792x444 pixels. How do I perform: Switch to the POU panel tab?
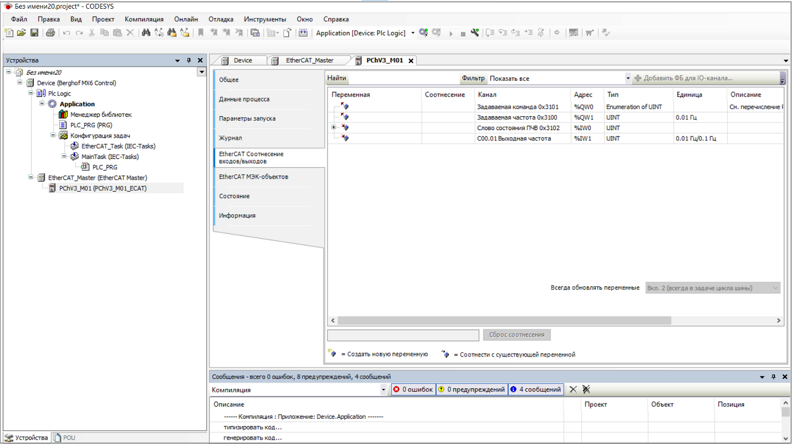[x=64, y=438]
